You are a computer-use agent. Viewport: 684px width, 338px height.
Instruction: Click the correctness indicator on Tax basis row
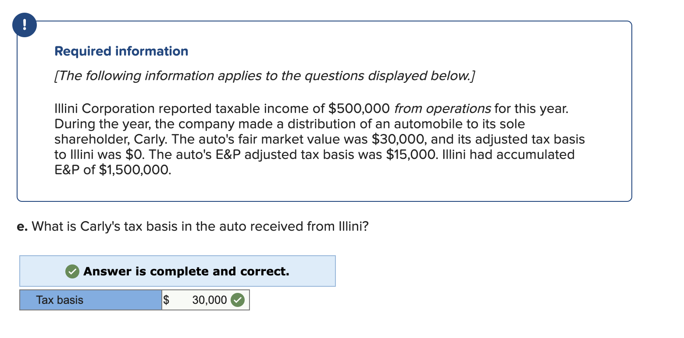point(238,300)
